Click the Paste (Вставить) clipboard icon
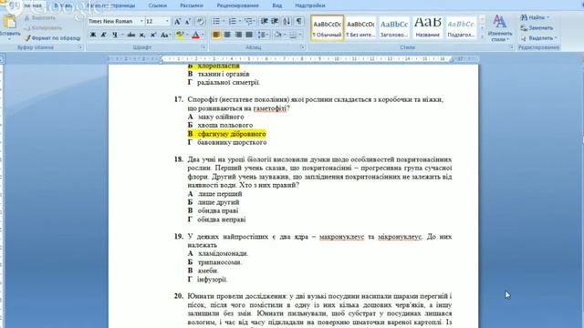 (x=9, y=22)
